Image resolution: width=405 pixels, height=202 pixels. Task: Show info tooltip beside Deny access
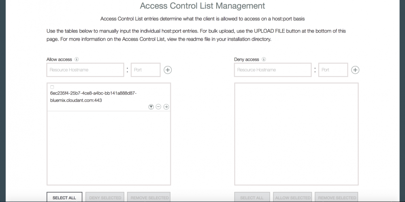click(x=264, y=59)
